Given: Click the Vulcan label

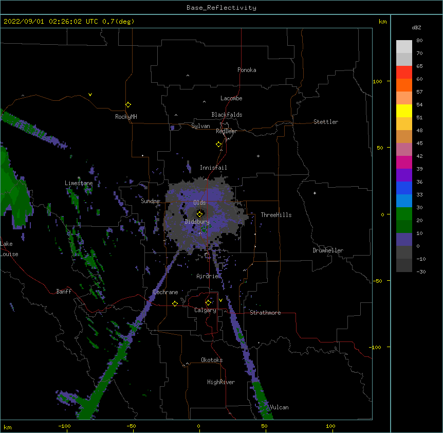Looking at the screenshot, I should [279, 407].
